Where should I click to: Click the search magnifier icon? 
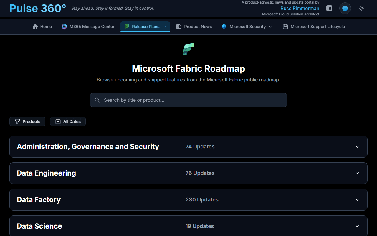click(x=97, y=100)
